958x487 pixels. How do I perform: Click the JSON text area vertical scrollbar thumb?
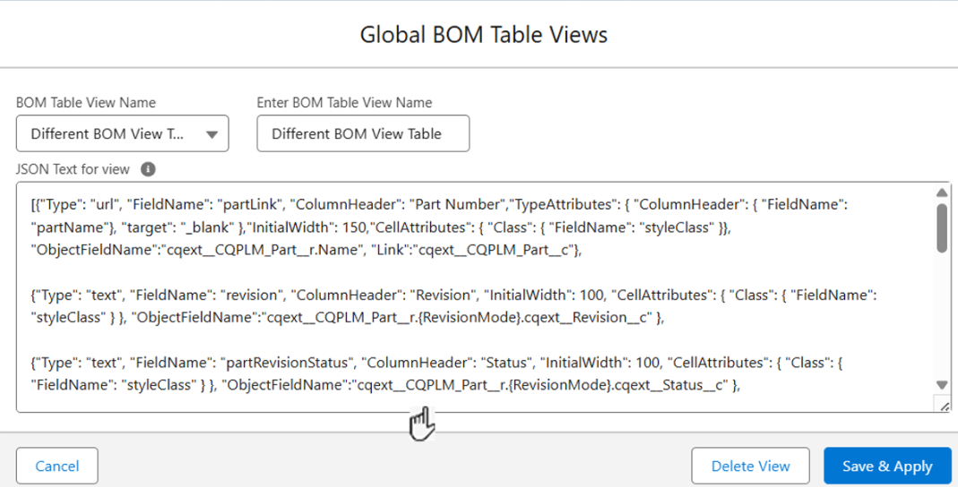[x=942, y=228]
